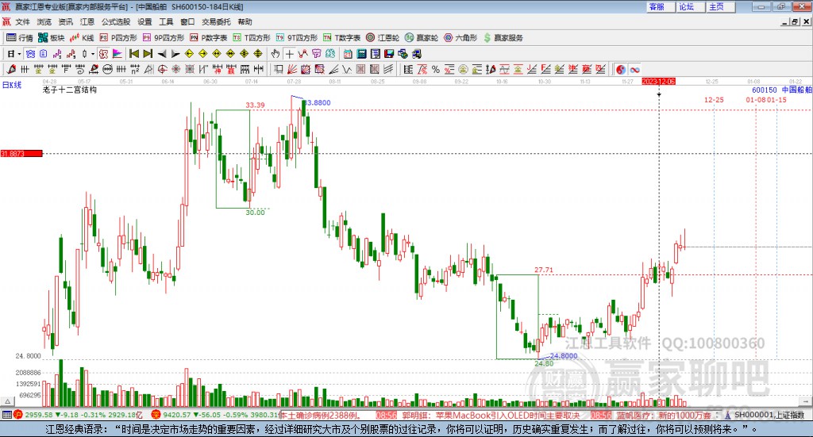Click the 沪 Shanghai index badge
The width and height of the screenshot is (813, 437).
click(x=18, y=415)
